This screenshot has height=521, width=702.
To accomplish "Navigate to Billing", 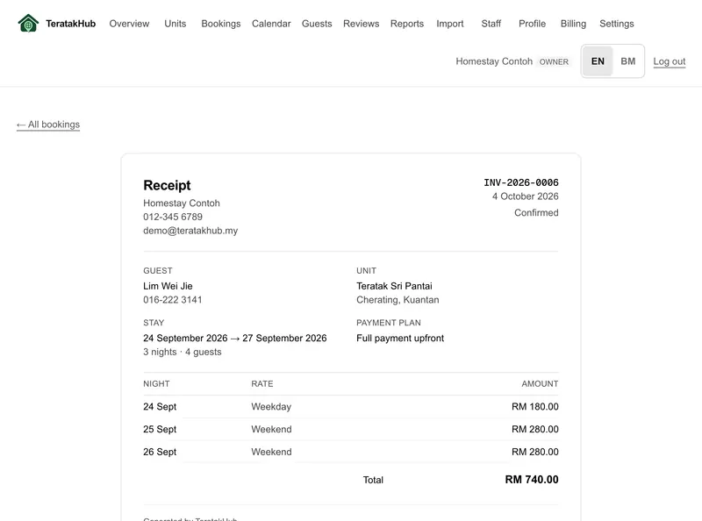I will coord(574,24).
